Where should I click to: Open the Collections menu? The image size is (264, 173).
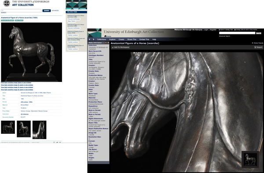(102, 40)
